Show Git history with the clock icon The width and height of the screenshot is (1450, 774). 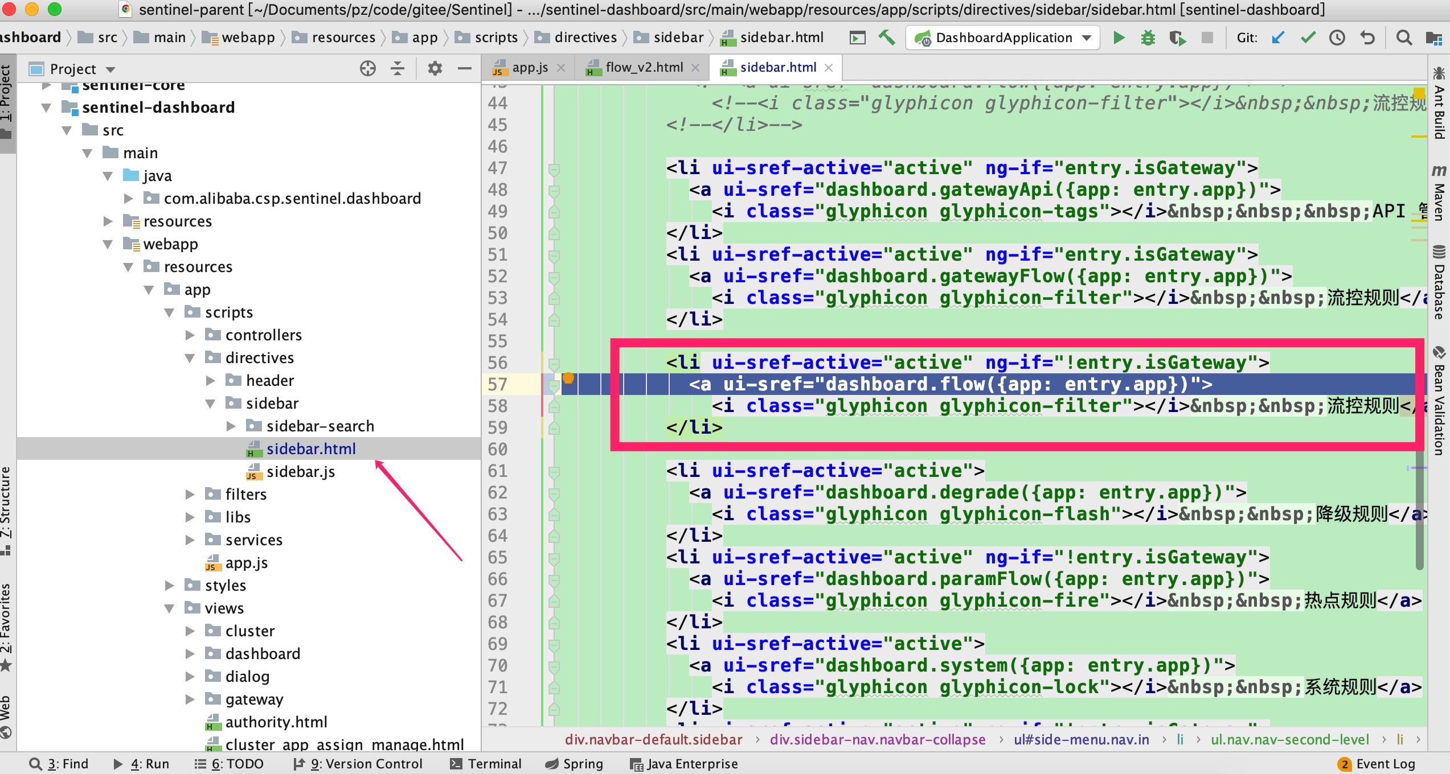click(x=1337, y=38)
